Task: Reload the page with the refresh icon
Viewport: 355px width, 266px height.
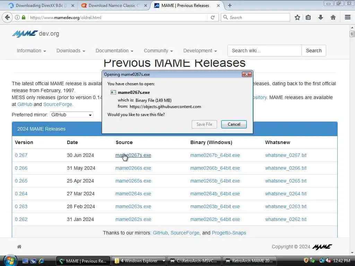Action: [213, 17]
